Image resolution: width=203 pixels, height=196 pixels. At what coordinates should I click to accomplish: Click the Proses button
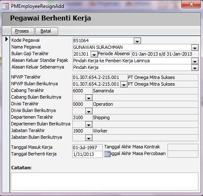click(23, 31)
